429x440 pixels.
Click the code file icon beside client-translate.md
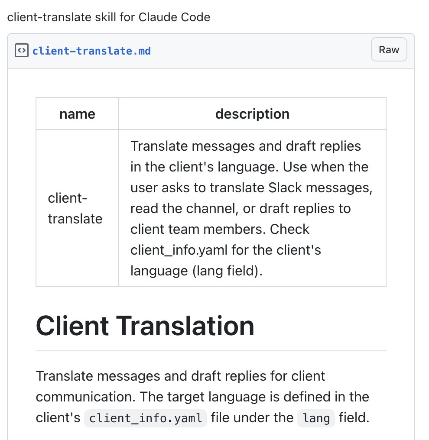[22, 51]
